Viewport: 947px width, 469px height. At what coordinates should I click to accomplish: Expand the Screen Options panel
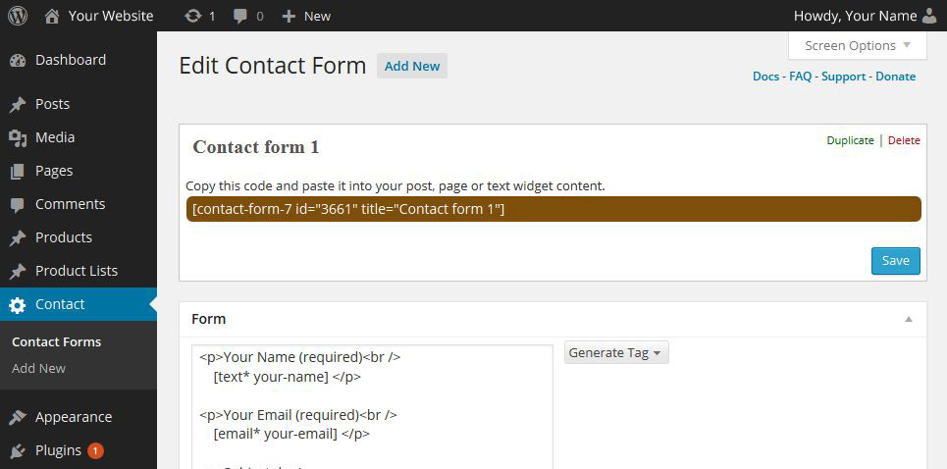point(858,45)
